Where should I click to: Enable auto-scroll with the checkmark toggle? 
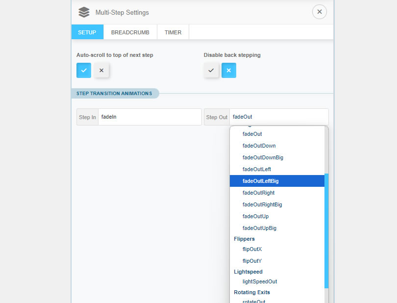(84, 70)
